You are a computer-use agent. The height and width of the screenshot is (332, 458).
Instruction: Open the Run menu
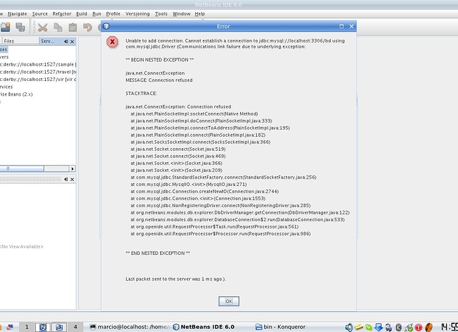coord(97,14)
